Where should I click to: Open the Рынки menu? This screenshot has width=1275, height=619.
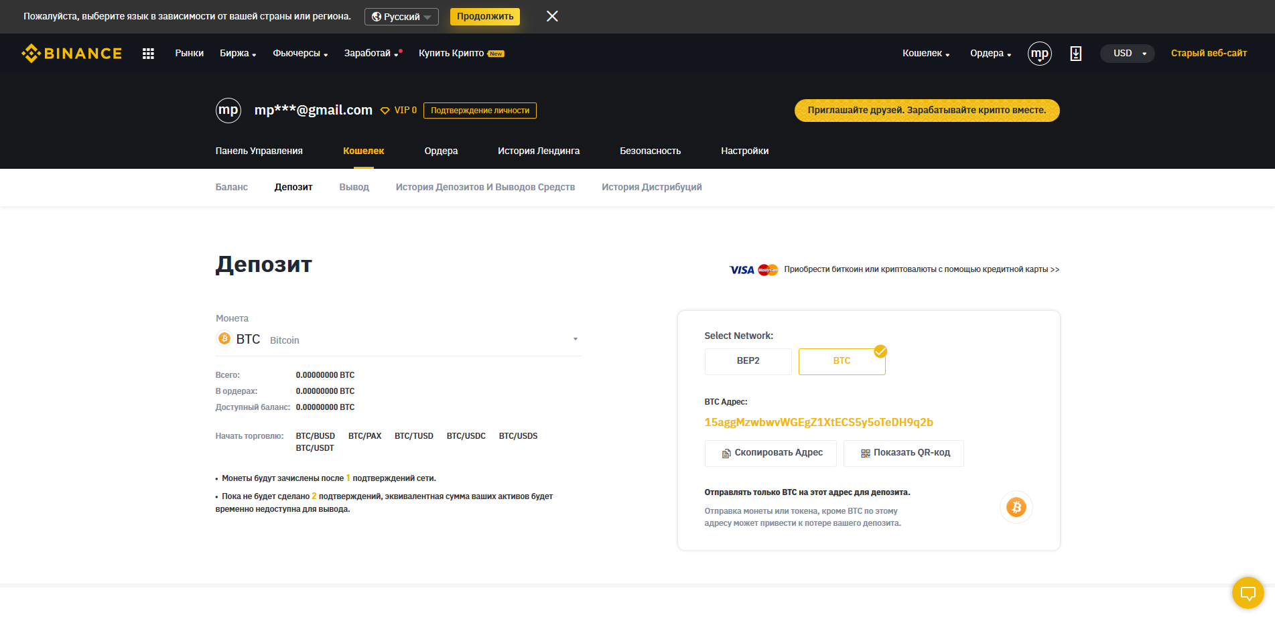[190, 54]
